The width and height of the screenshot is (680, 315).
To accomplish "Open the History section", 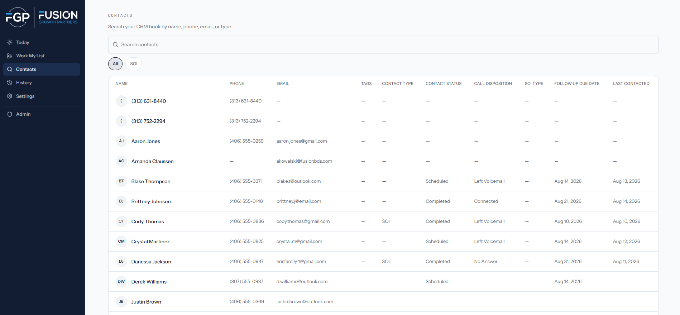I will coord(42,83).
